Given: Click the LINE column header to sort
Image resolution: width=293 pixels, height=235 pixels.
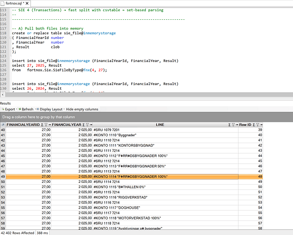Looking at the screenshot, I should [x=160, y=125].
